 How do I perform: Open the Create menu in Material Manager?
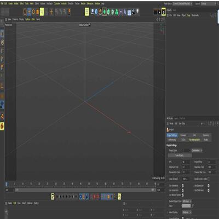click(x=10, y=203)
